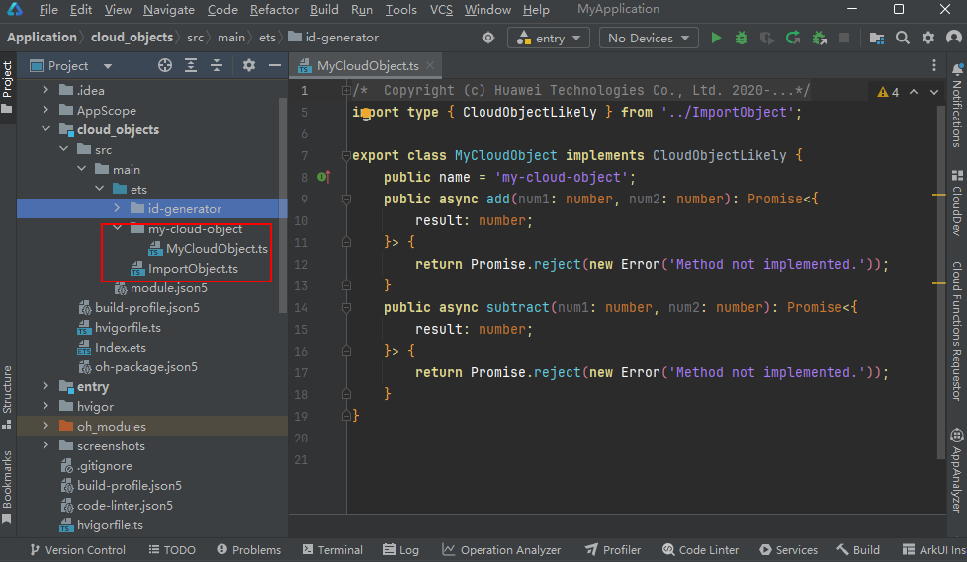The width and height of the screenshot is (967, 562).
Task: Open ImportObject.ts in project tree
Action: point(193,269)
